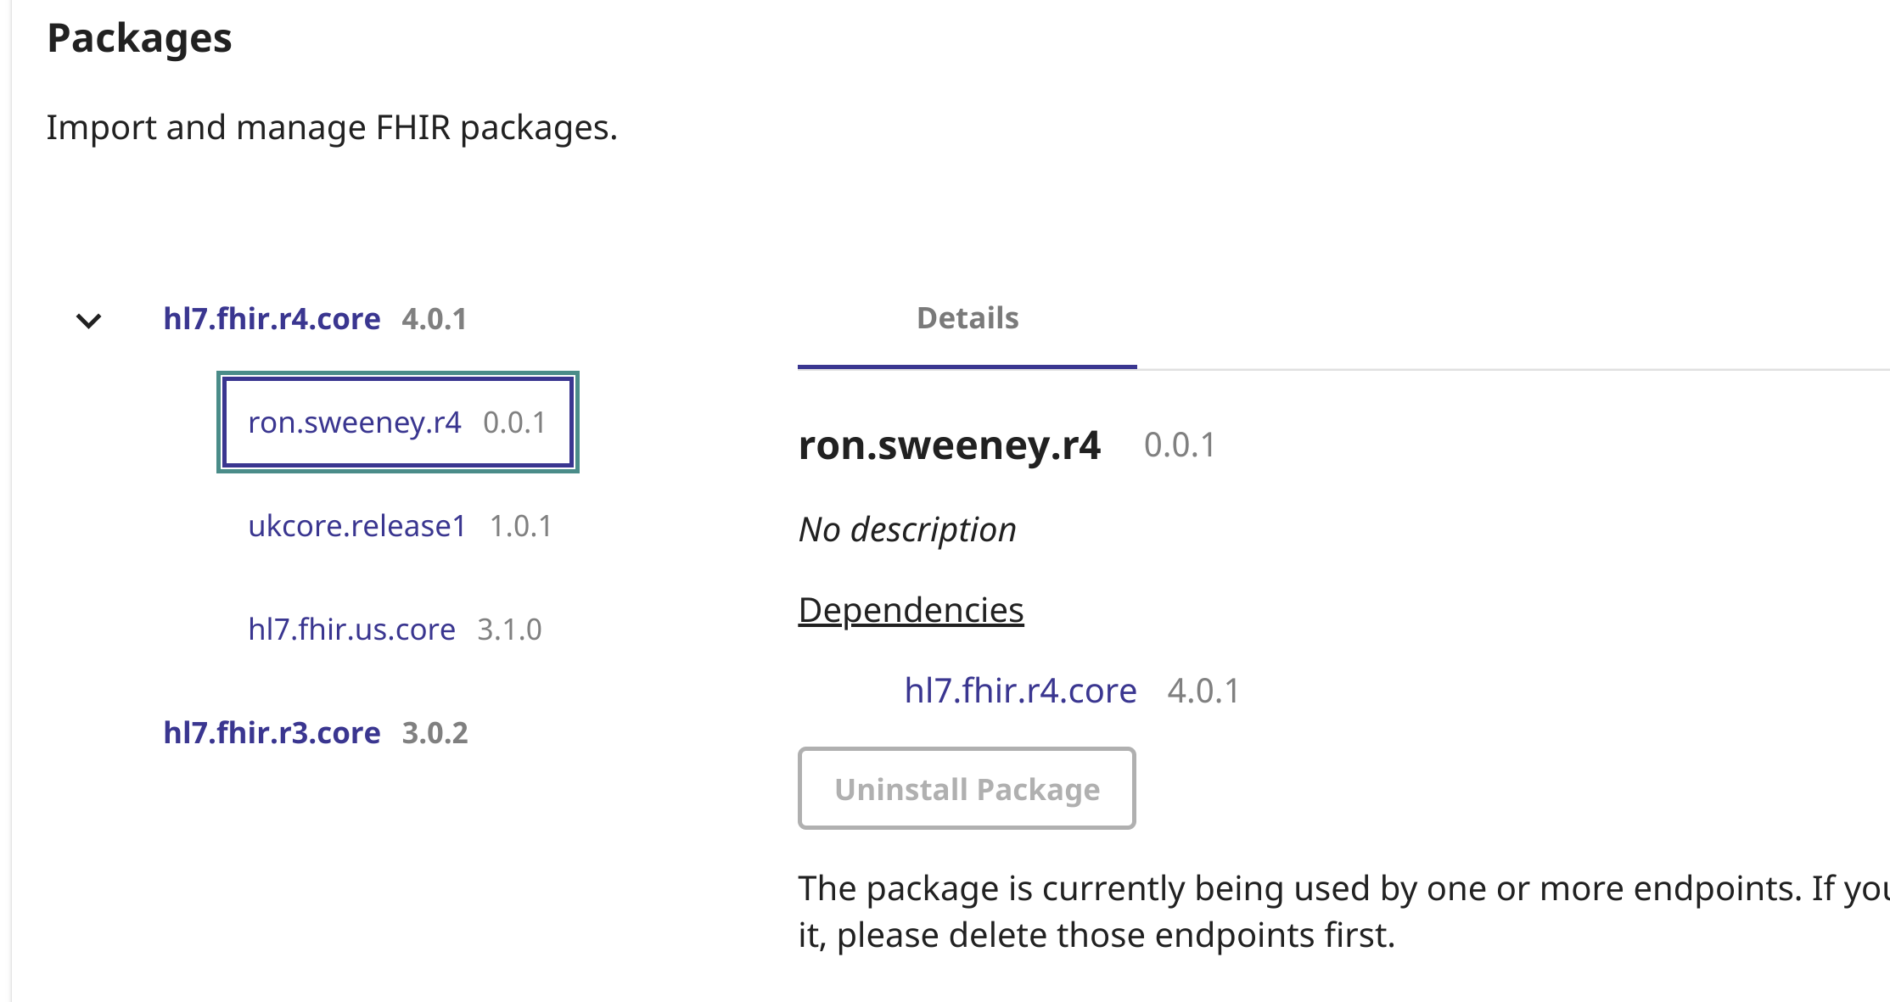Viewport: 1890px width, 1002px height.
Task: Click version 1.0.1 beside ukcore.release1
Action: (x=520, y=526)
